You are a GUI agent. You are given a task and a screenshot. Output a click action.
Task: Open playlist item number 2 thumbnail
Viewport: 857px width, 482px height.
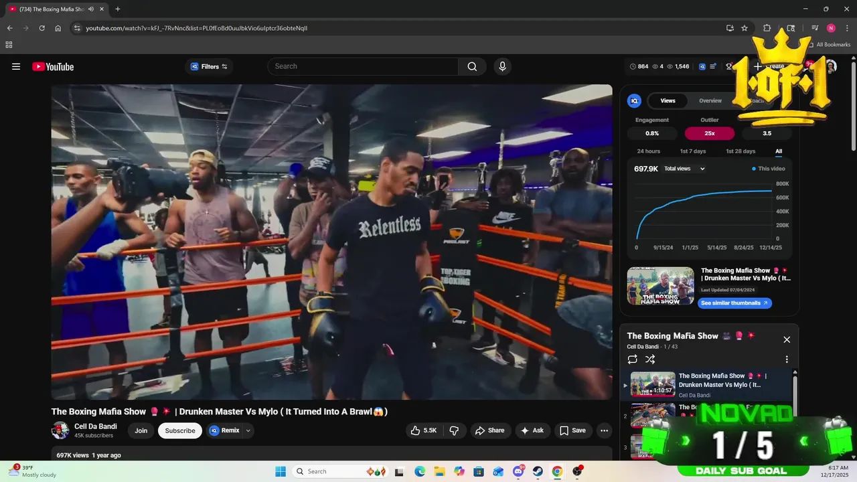[x=653, y=415]
